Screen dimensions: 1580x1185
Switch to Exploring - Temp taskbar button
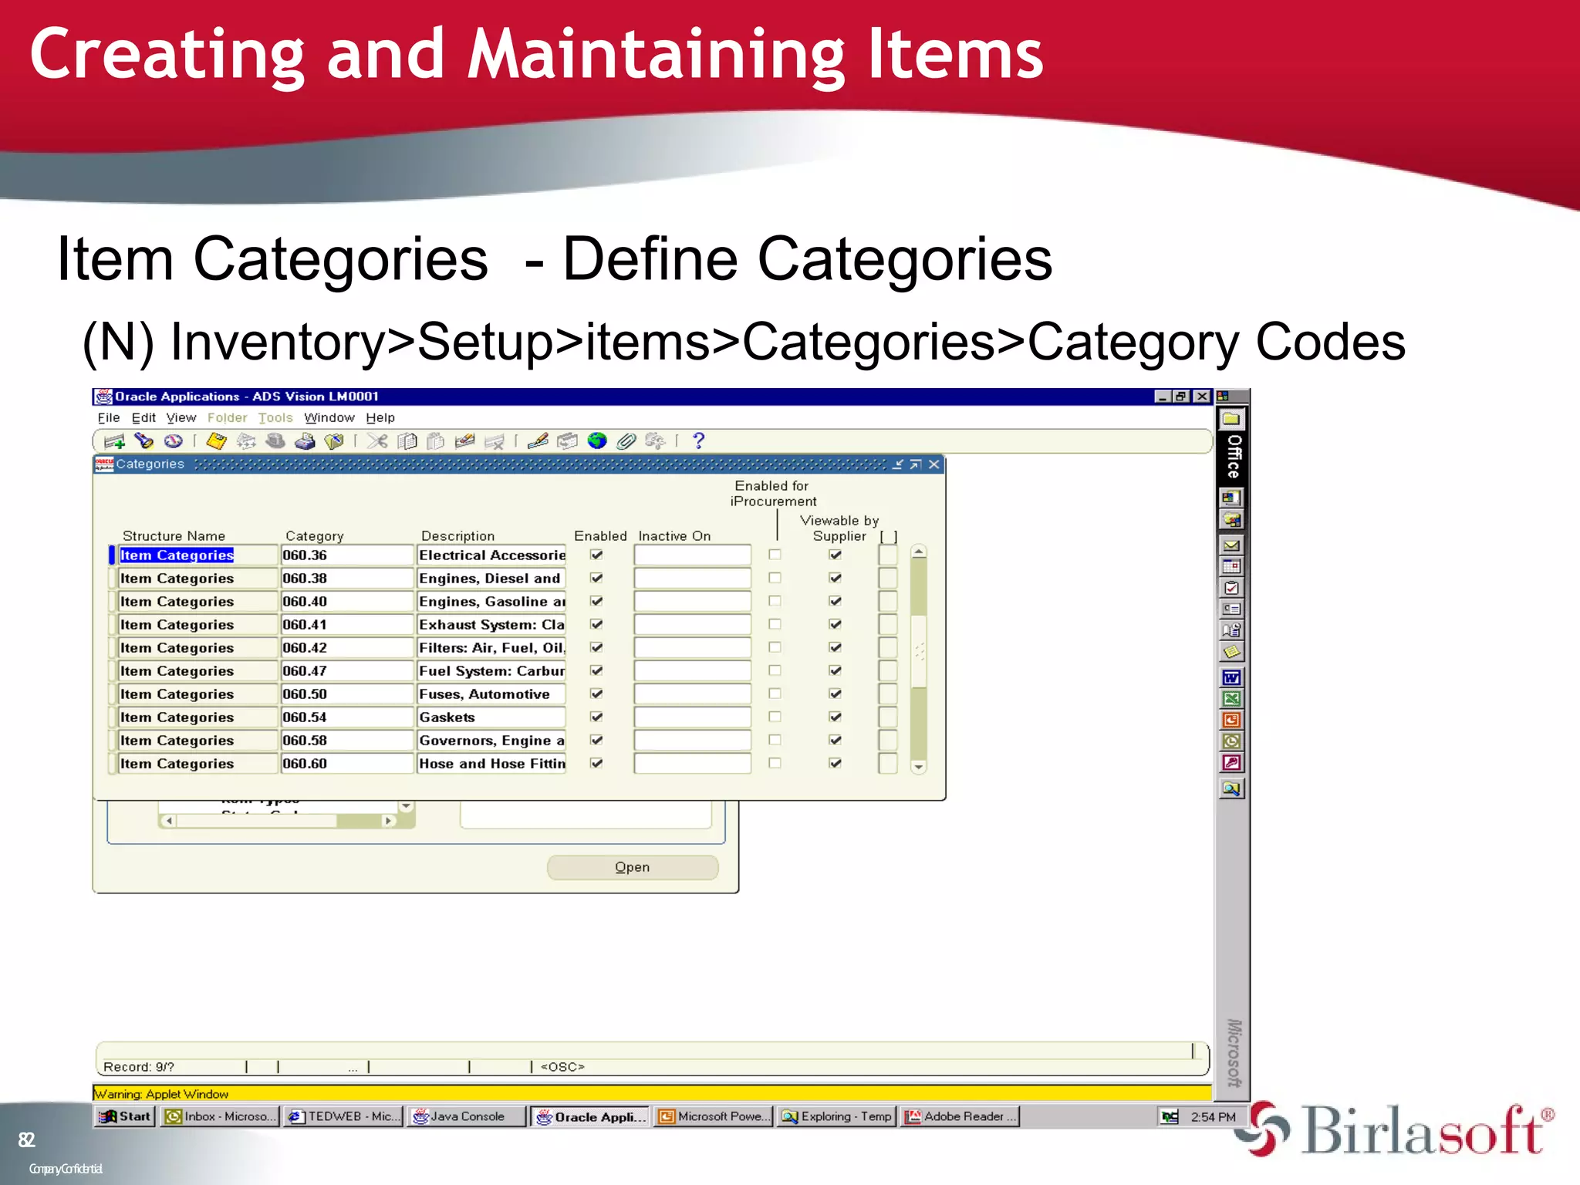click(836, 1116)
